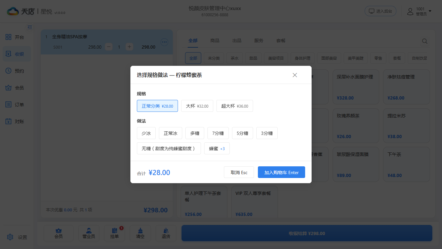Filter by 美容项目 category

click(276, 58)
